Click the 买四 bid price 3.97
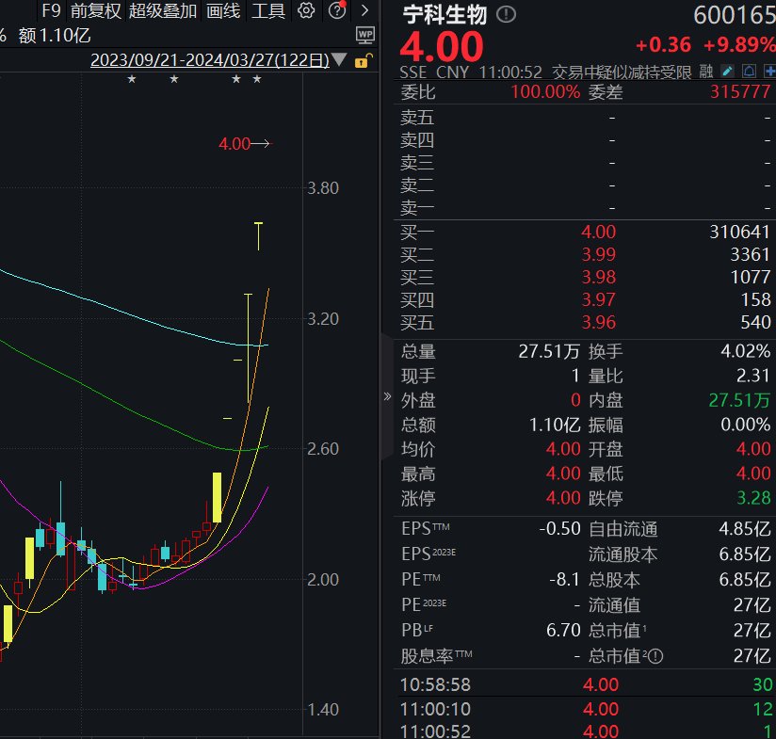This screenshot has height=739, width=776. point(598,299)
